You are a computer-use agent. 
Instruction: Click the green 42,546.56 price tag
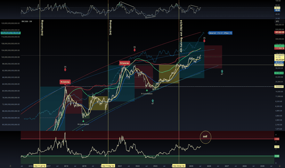tap(279, 73)
